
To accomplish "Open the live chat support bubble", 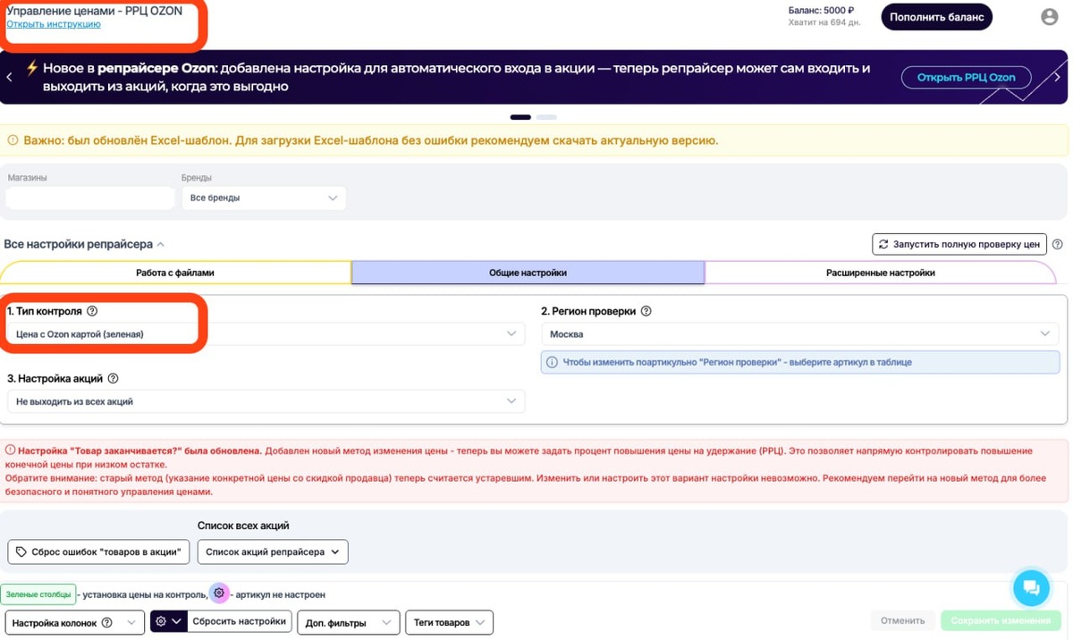I will tap(1031, 587).
